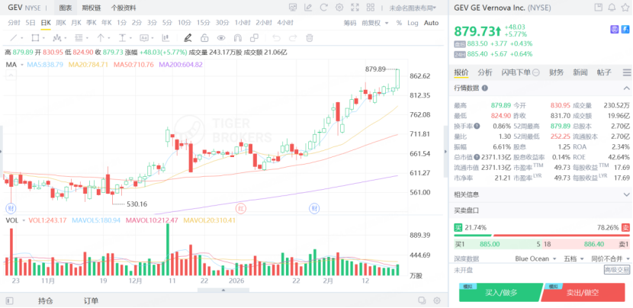Click the help icon beside 换手率
Screen dimensions: 633x308
[477, 126]
